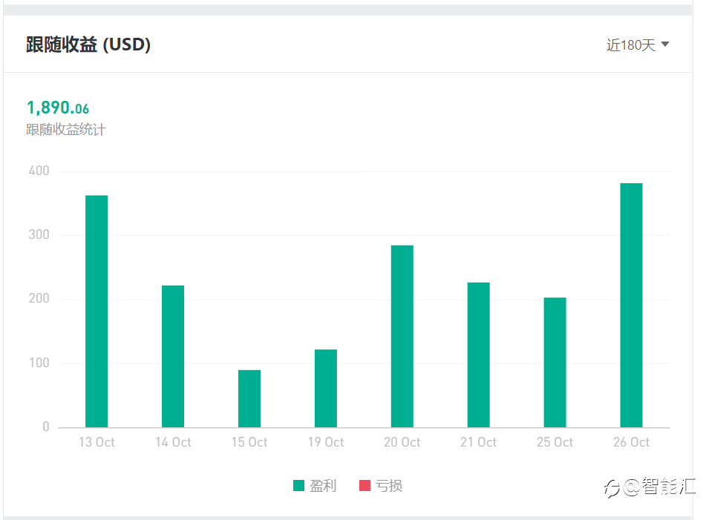Click the 1,890.06 total profit figure

coord(58,108)
